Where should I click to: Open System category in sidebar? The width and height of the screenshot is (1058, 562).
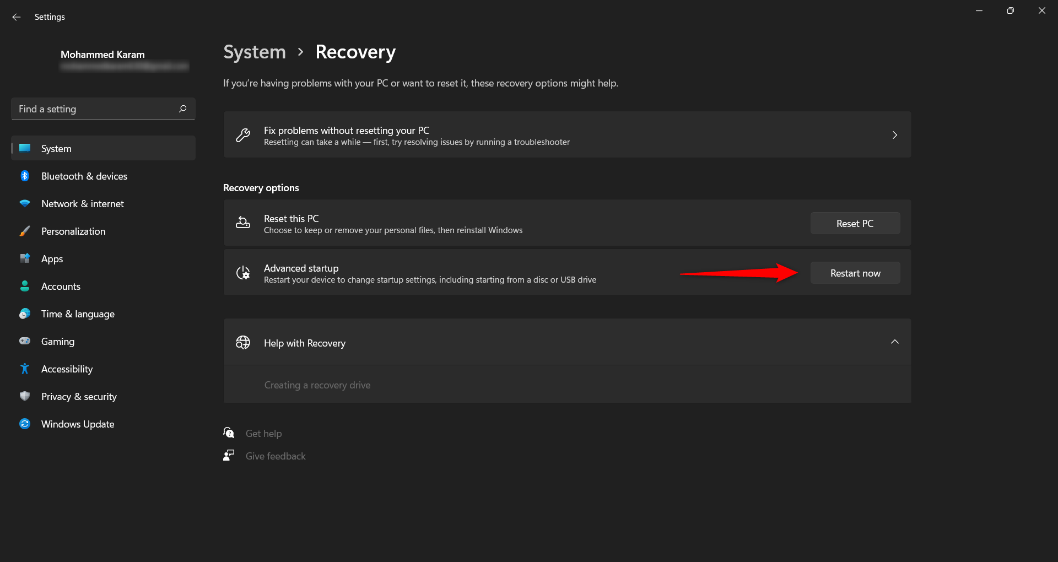click(x=103, y=148)
